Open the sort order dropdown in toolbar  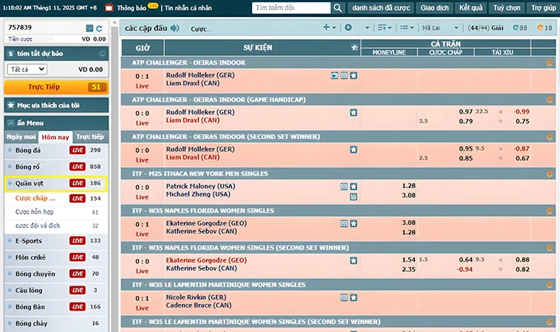pyautogui.click(x=385, y=27)
